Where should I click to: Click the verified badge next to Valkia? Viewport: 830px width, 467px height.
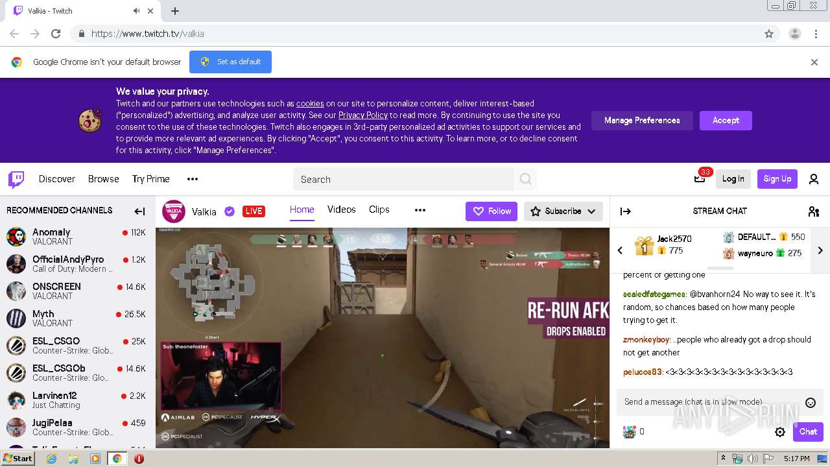pos(230,211)
